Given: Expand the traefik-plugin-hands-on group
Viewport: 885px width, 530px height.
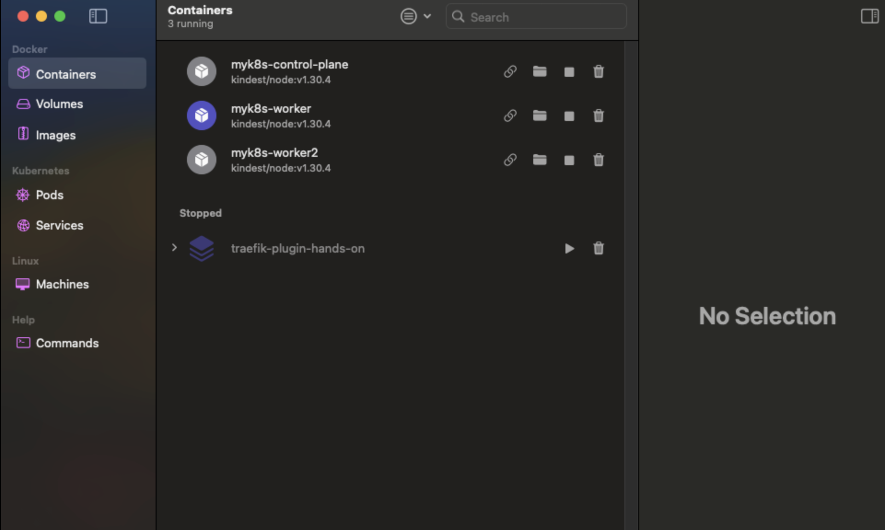Looking at the screenshot, I should 174,248.
